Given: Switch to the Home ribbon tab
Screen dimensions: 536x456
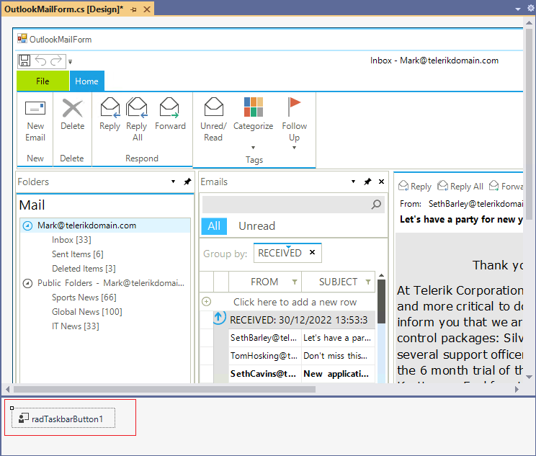Looking at the screenshot, I should pos(87,81).
